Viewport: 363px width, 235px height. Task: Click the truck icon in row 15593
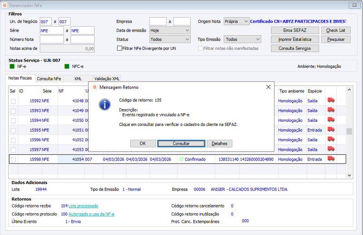click(x=331, y=110)
